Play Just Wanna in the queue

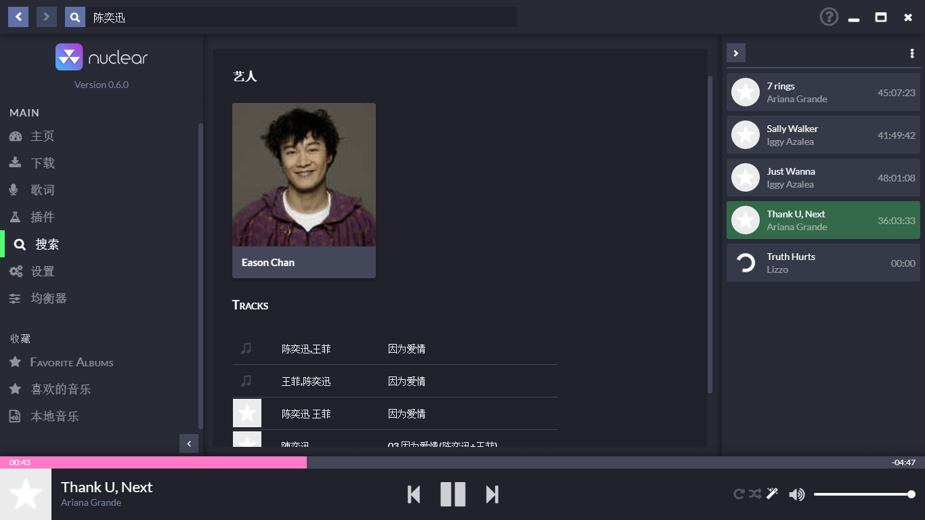point(823,177)
